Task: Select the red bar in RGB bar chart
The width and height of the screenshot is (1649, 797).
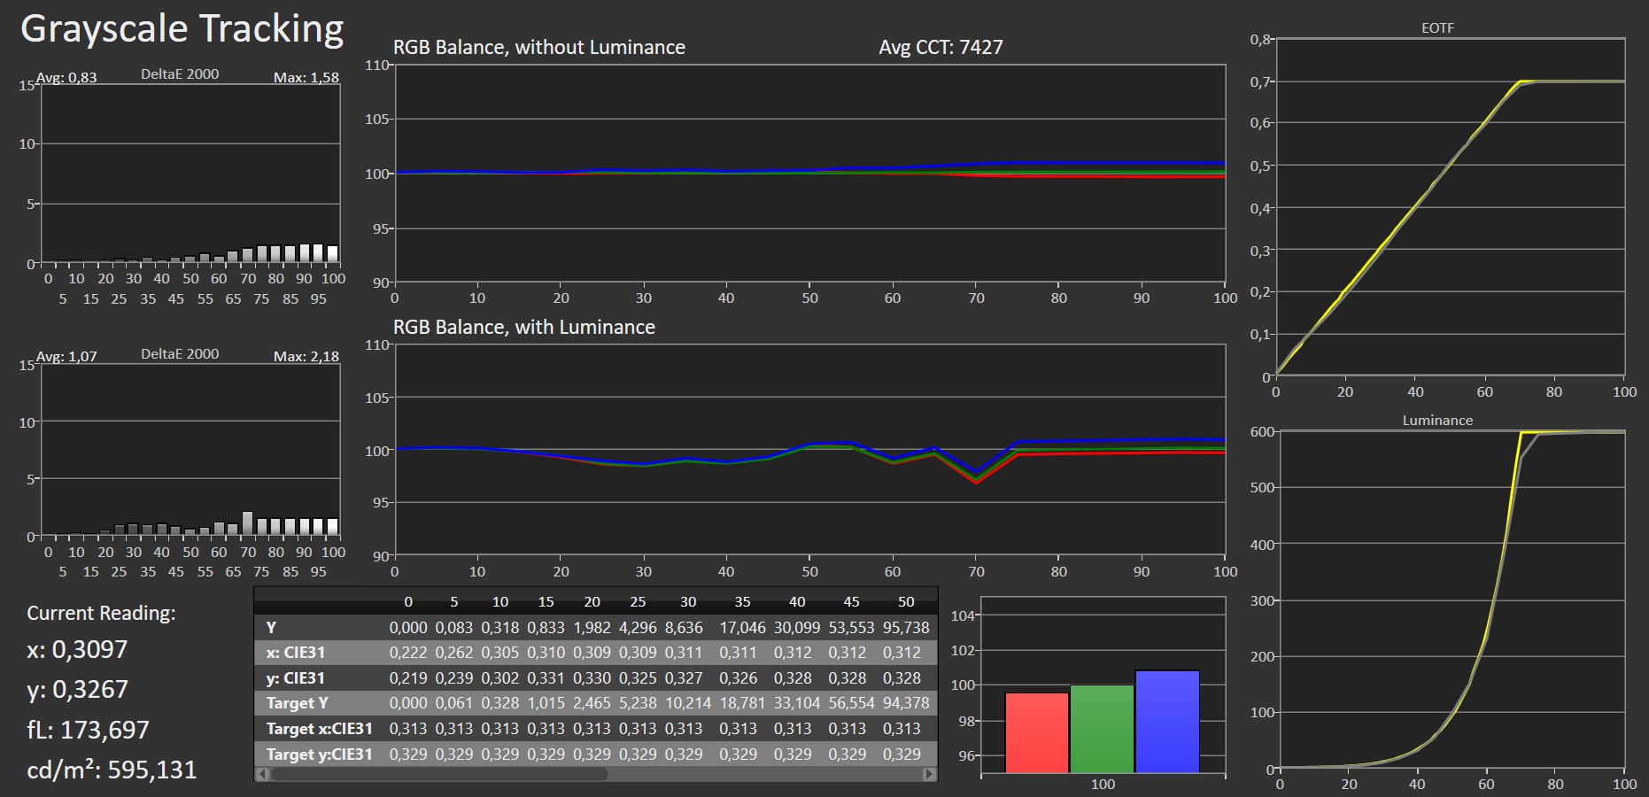Action: [1036, 732]
